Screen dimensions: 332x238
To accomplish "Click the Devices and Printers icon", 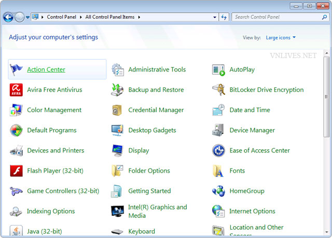I will [16, 150].
